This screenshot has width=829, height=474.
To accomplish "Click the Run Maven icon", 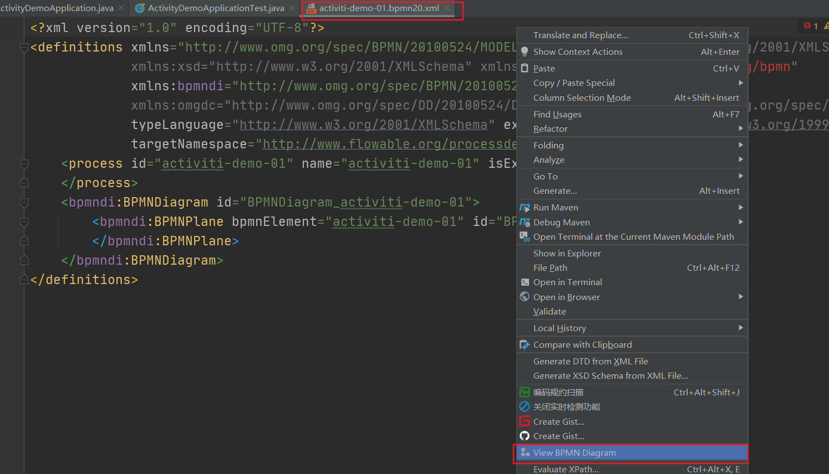I will (x=525, y=207).
